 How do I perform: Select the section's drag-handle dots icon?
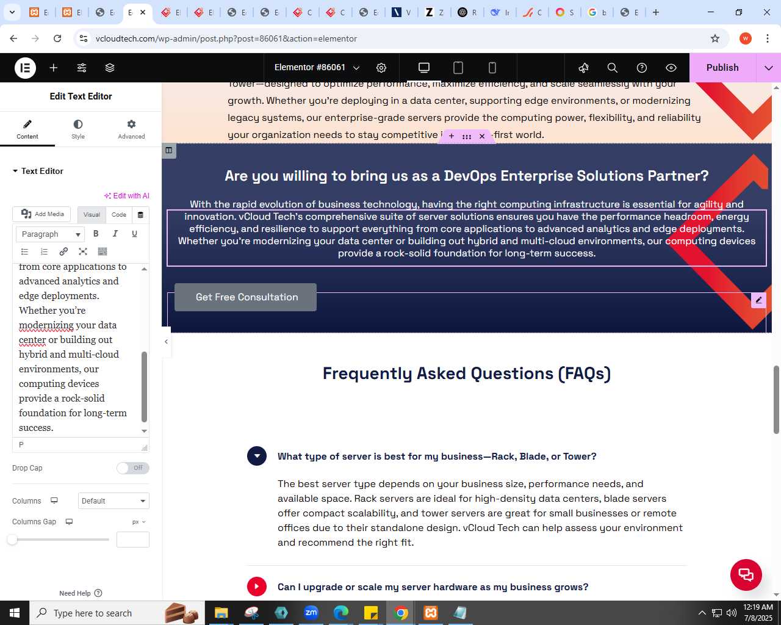(467, 136)
